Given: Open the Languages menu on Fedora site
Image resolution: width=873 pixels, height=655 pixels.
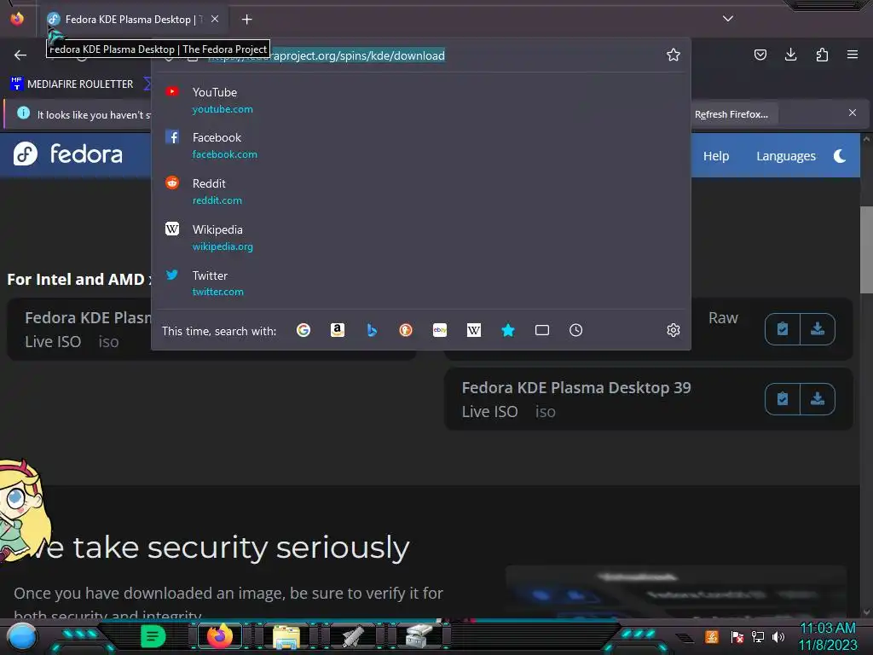Looking at the screenshot, I should 785,156.
